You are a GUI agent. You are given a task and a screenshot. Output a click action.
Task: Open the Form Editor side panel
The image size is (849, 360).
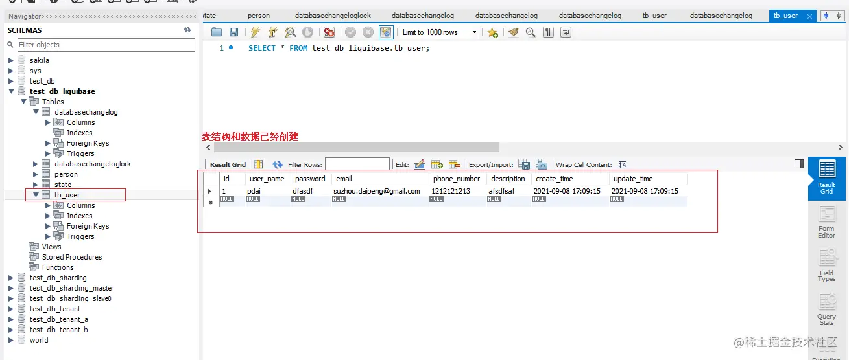coord(826,221)
